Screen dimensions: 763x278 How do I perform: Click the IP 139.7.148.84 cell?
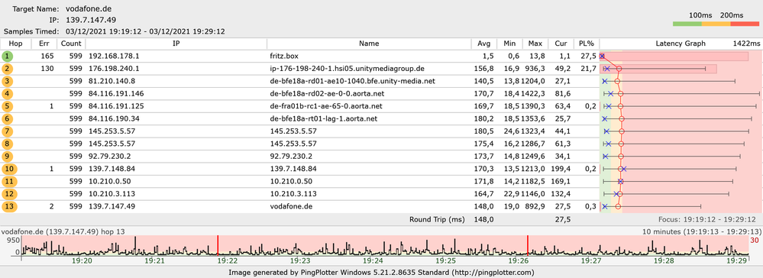(112, 169)
